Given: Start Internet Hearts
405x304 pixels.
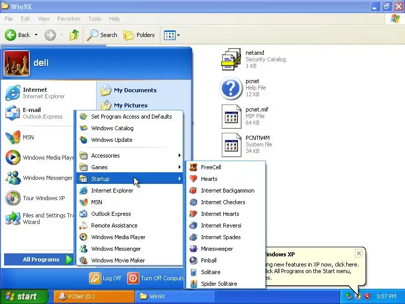Looking at the screenshot, I should (226, 214).
